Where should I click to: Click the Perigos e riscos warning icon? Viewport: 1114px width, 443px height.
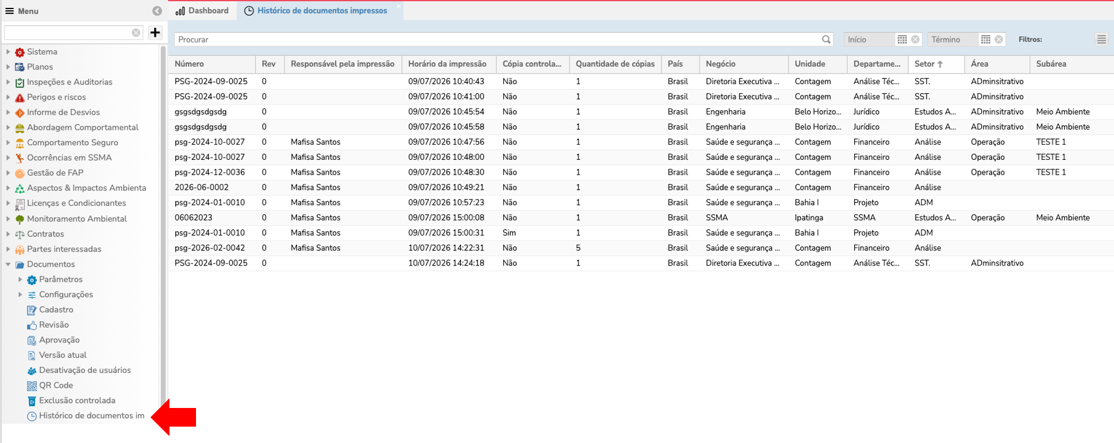20,98
